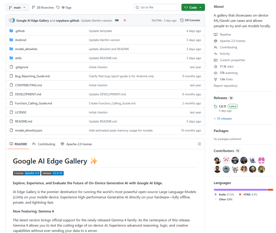Viewport: 276px width, 233px height.
Task: Open the README outline list icon
Action: coord(199,144)
